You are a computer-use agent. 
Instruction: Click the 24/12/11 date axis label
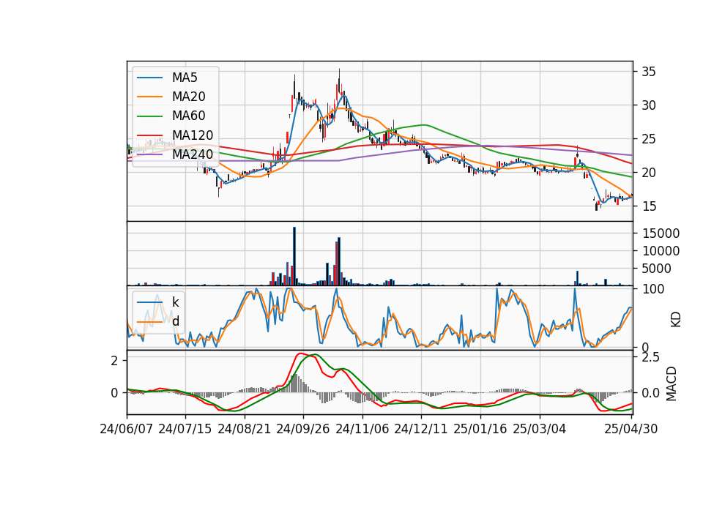coord(421,429)
